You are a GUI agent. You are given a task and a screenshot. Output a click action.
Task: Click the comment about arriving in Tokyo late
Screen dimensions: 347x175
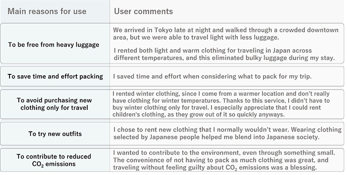tap(226, 34)
